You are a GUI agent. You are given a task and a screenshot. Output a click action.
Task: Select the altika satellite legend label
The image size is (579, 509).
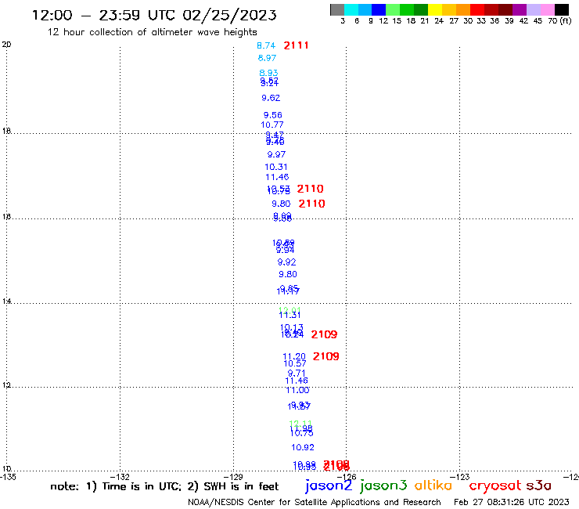[433, 486]
